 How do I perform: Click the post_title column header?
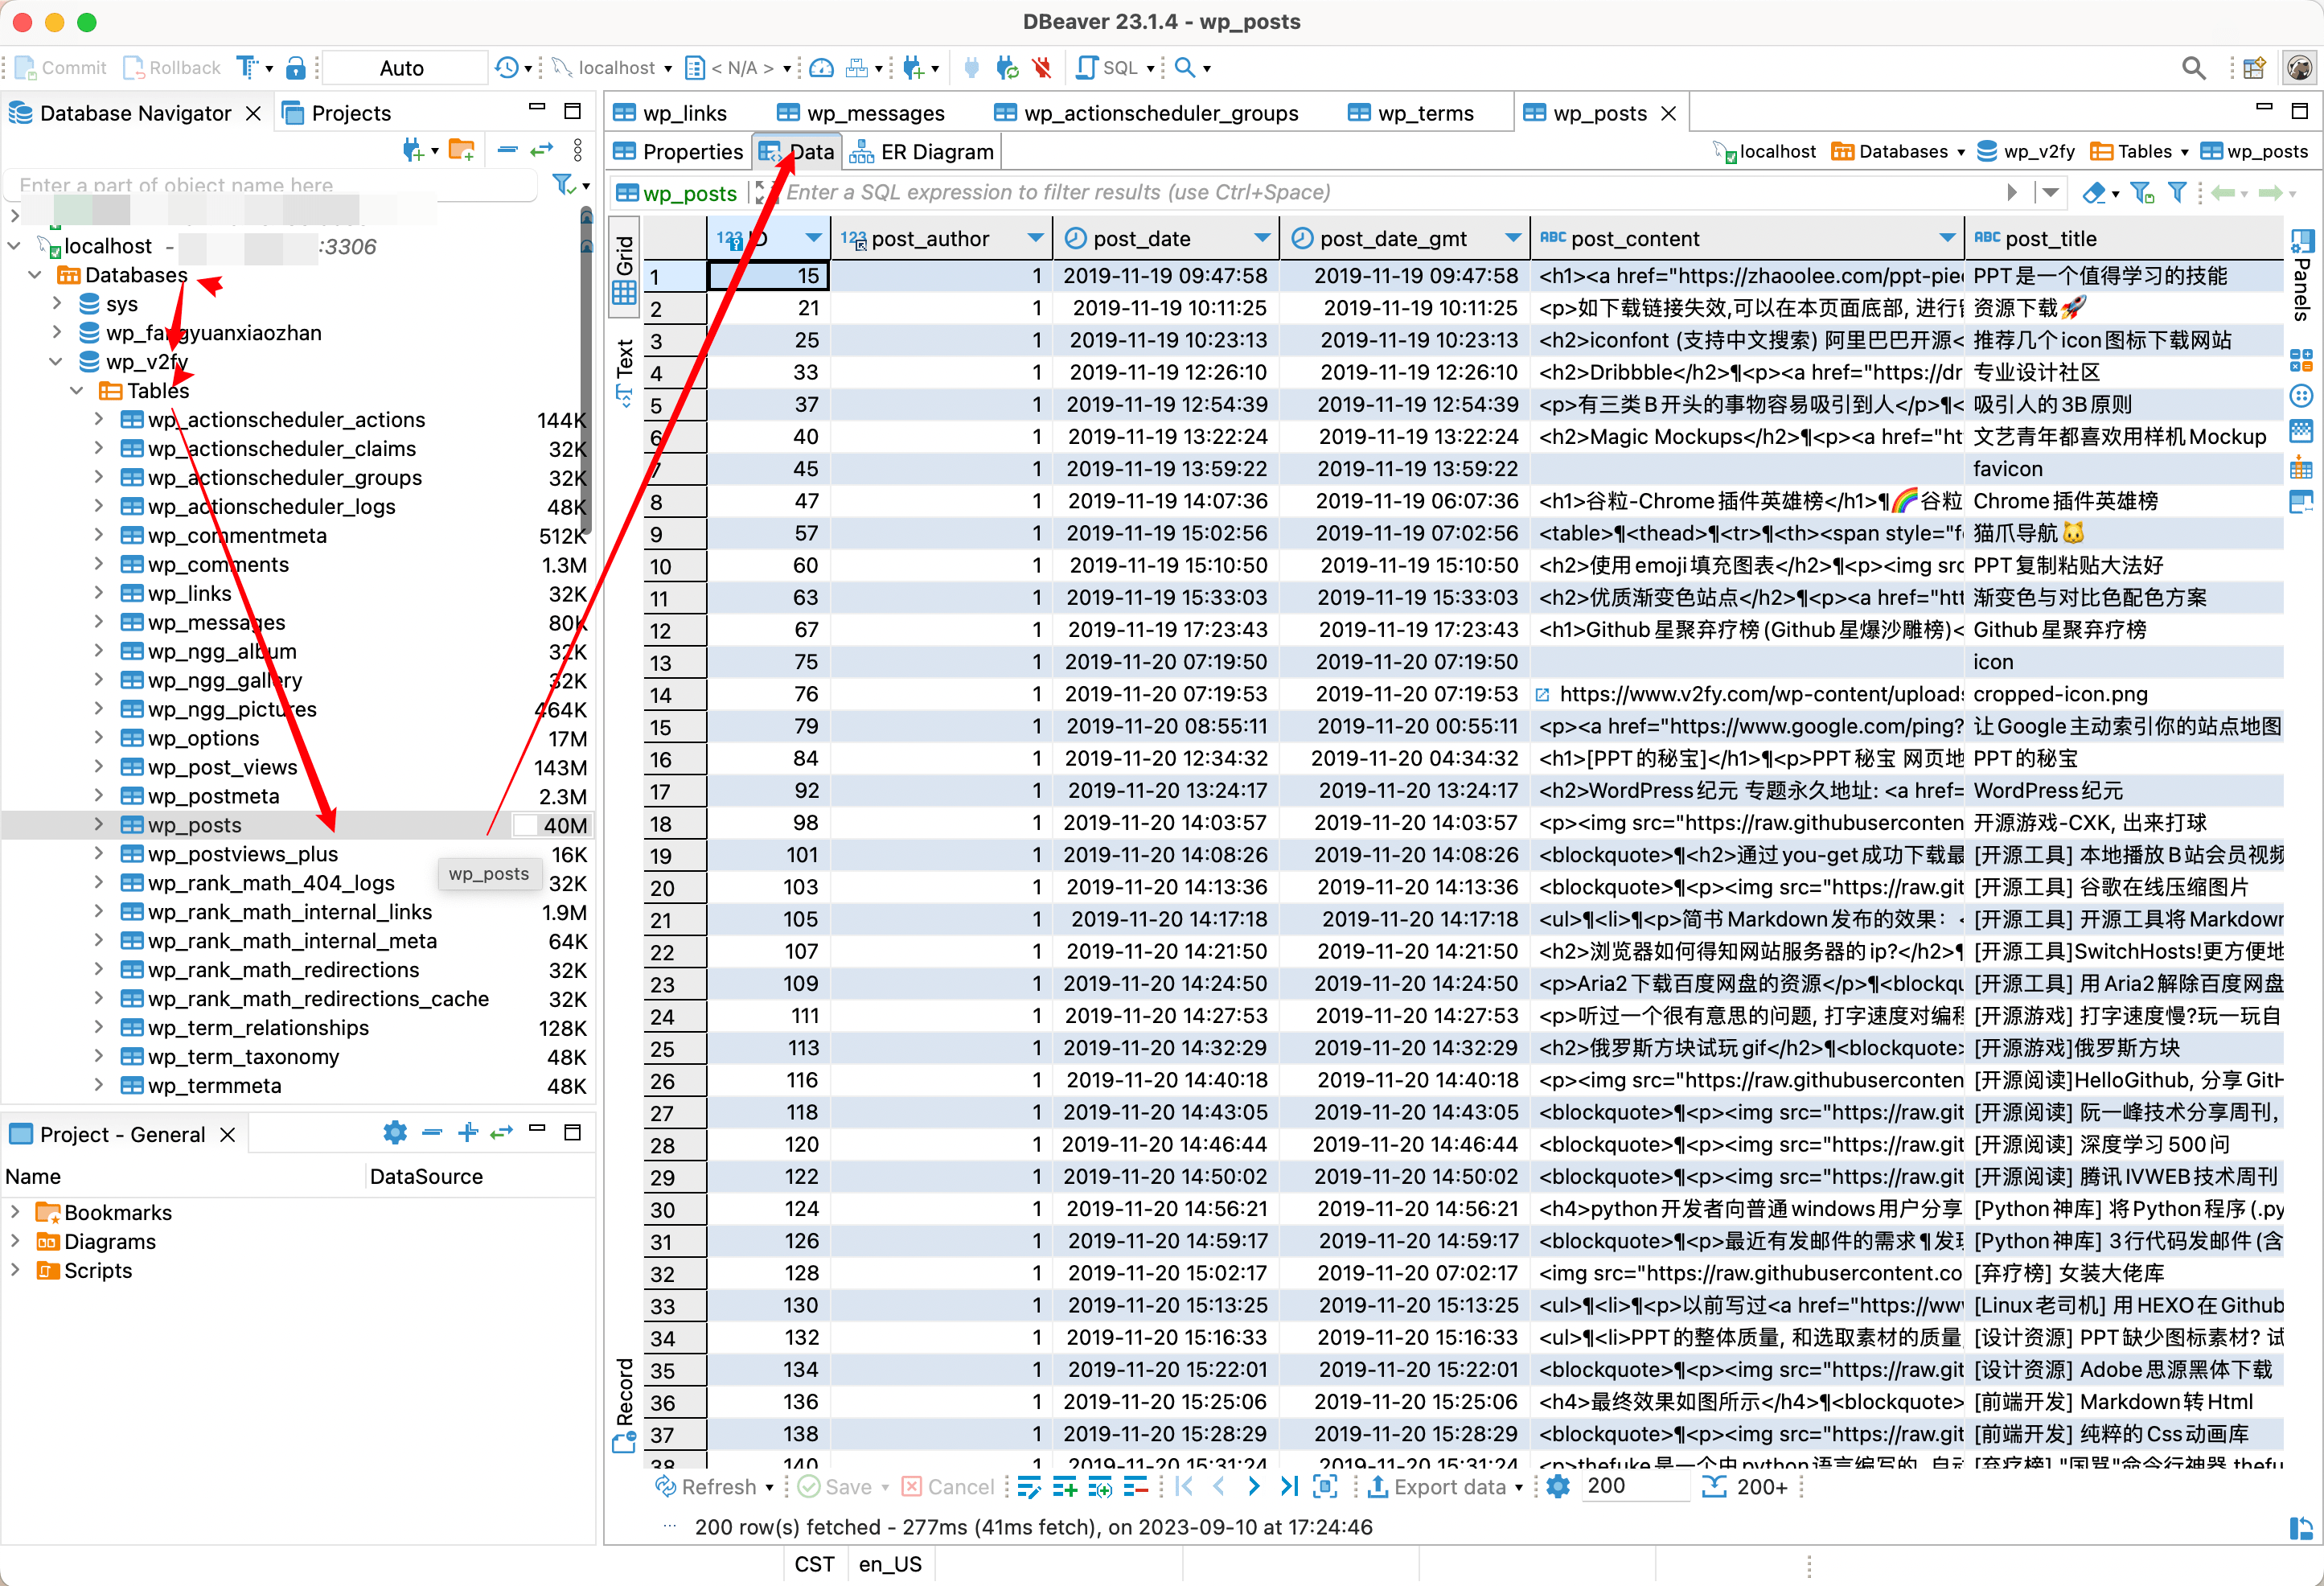pyautogui.click(x=2124, y=238)
